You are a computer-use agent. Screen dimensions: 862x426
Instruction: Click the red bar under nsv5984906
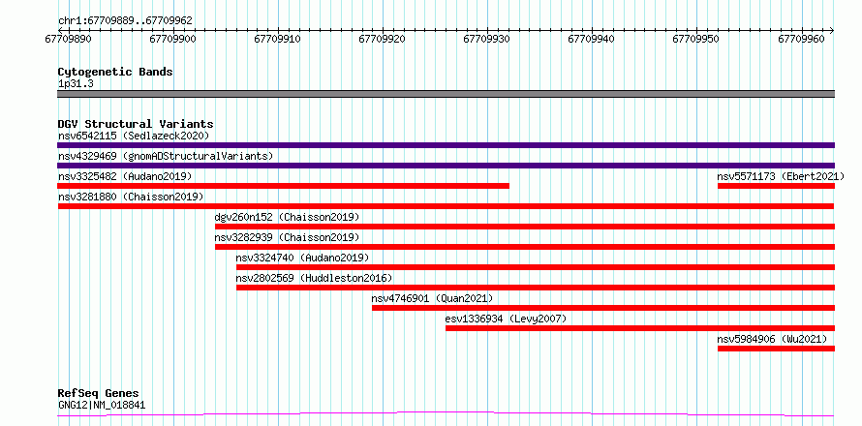pos(776,349)
